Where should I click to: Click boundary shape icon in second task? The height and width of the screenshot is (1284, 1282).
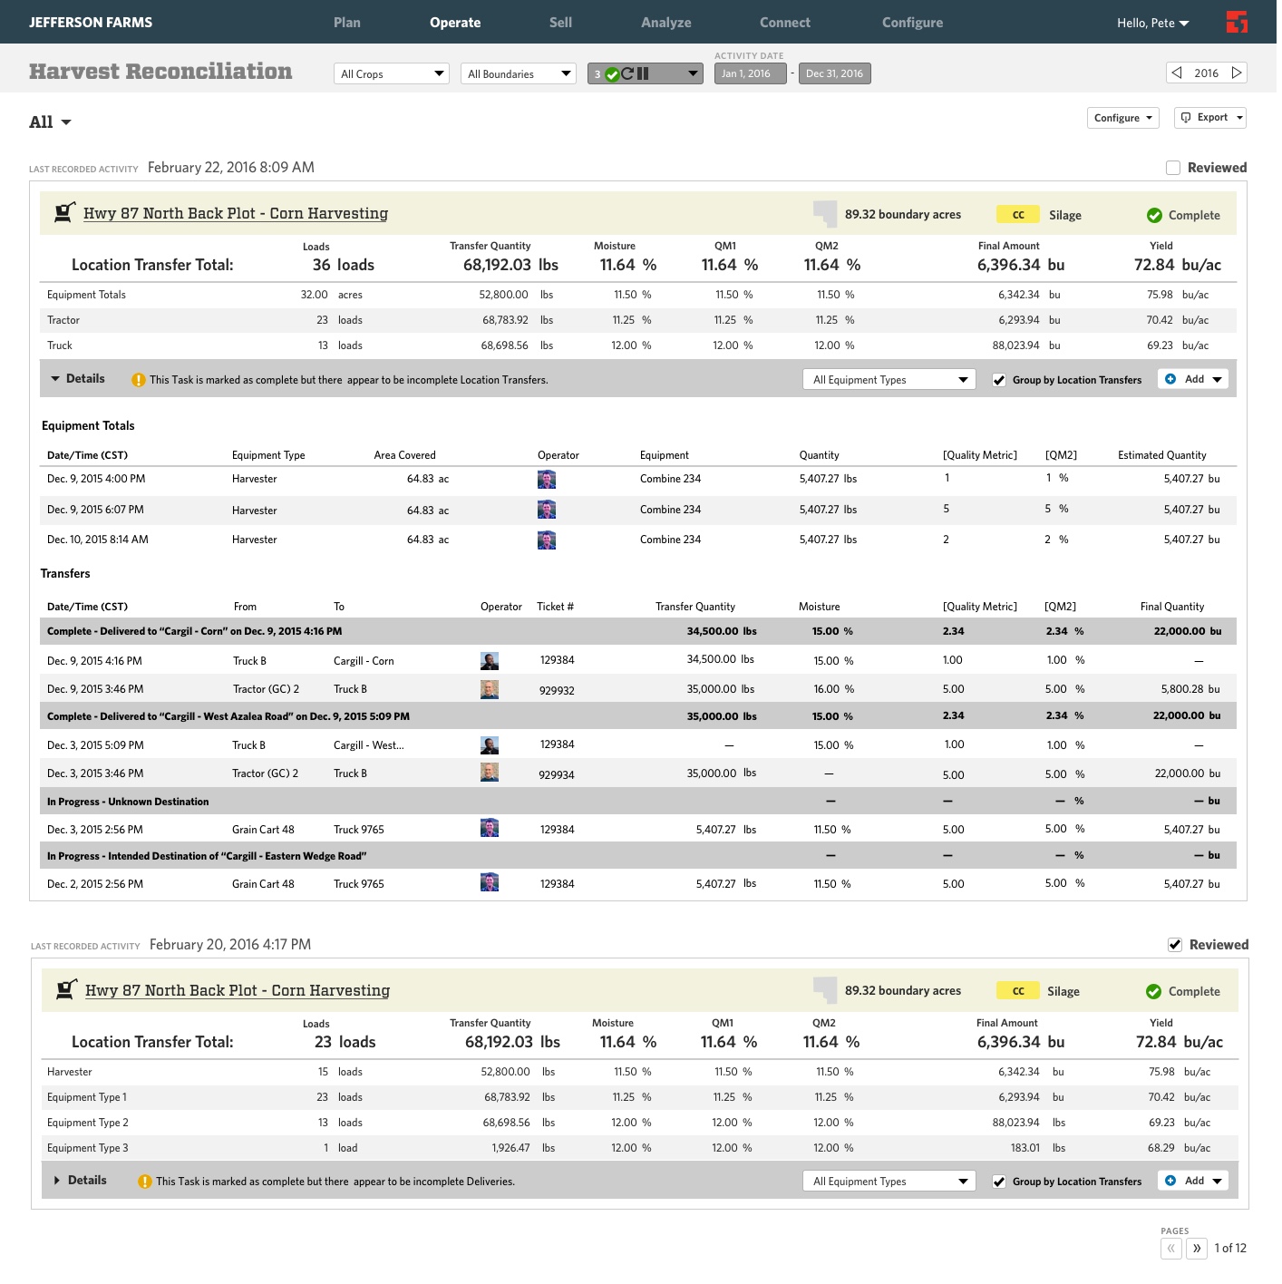point(825,989)
